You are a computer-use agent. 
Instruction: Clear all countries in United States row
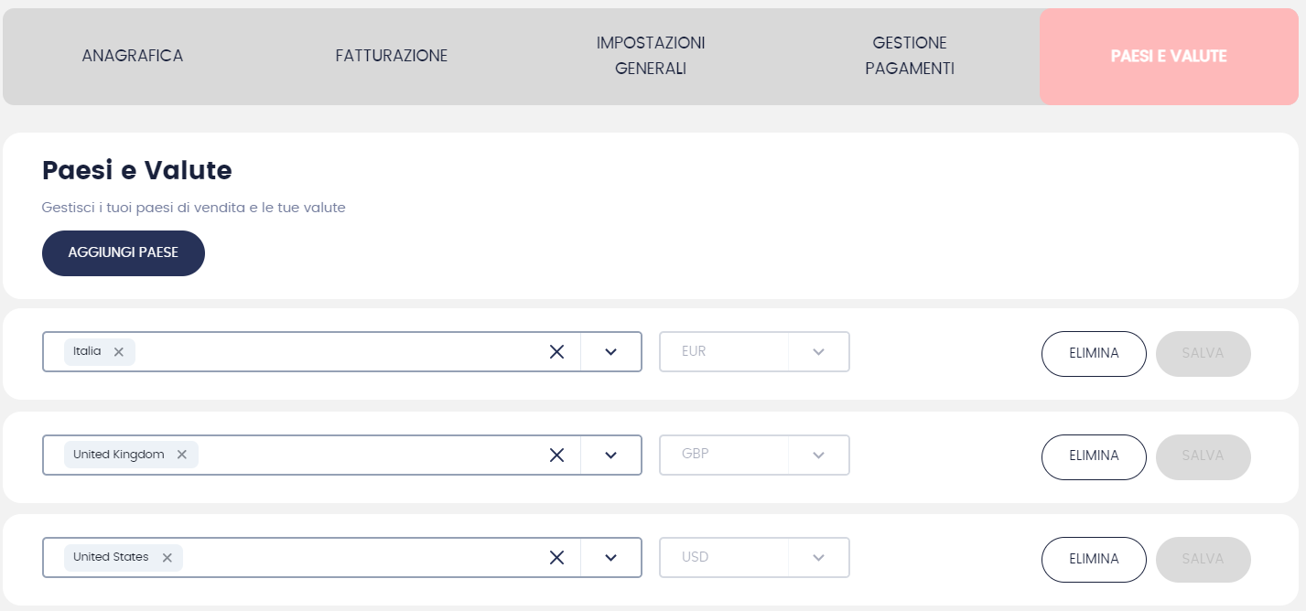click(556, 558)
